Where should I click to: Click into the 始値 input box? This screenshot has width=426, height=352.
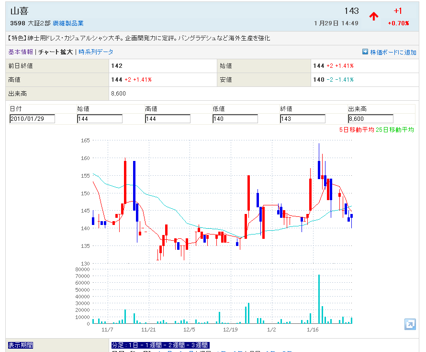point(100,119)
